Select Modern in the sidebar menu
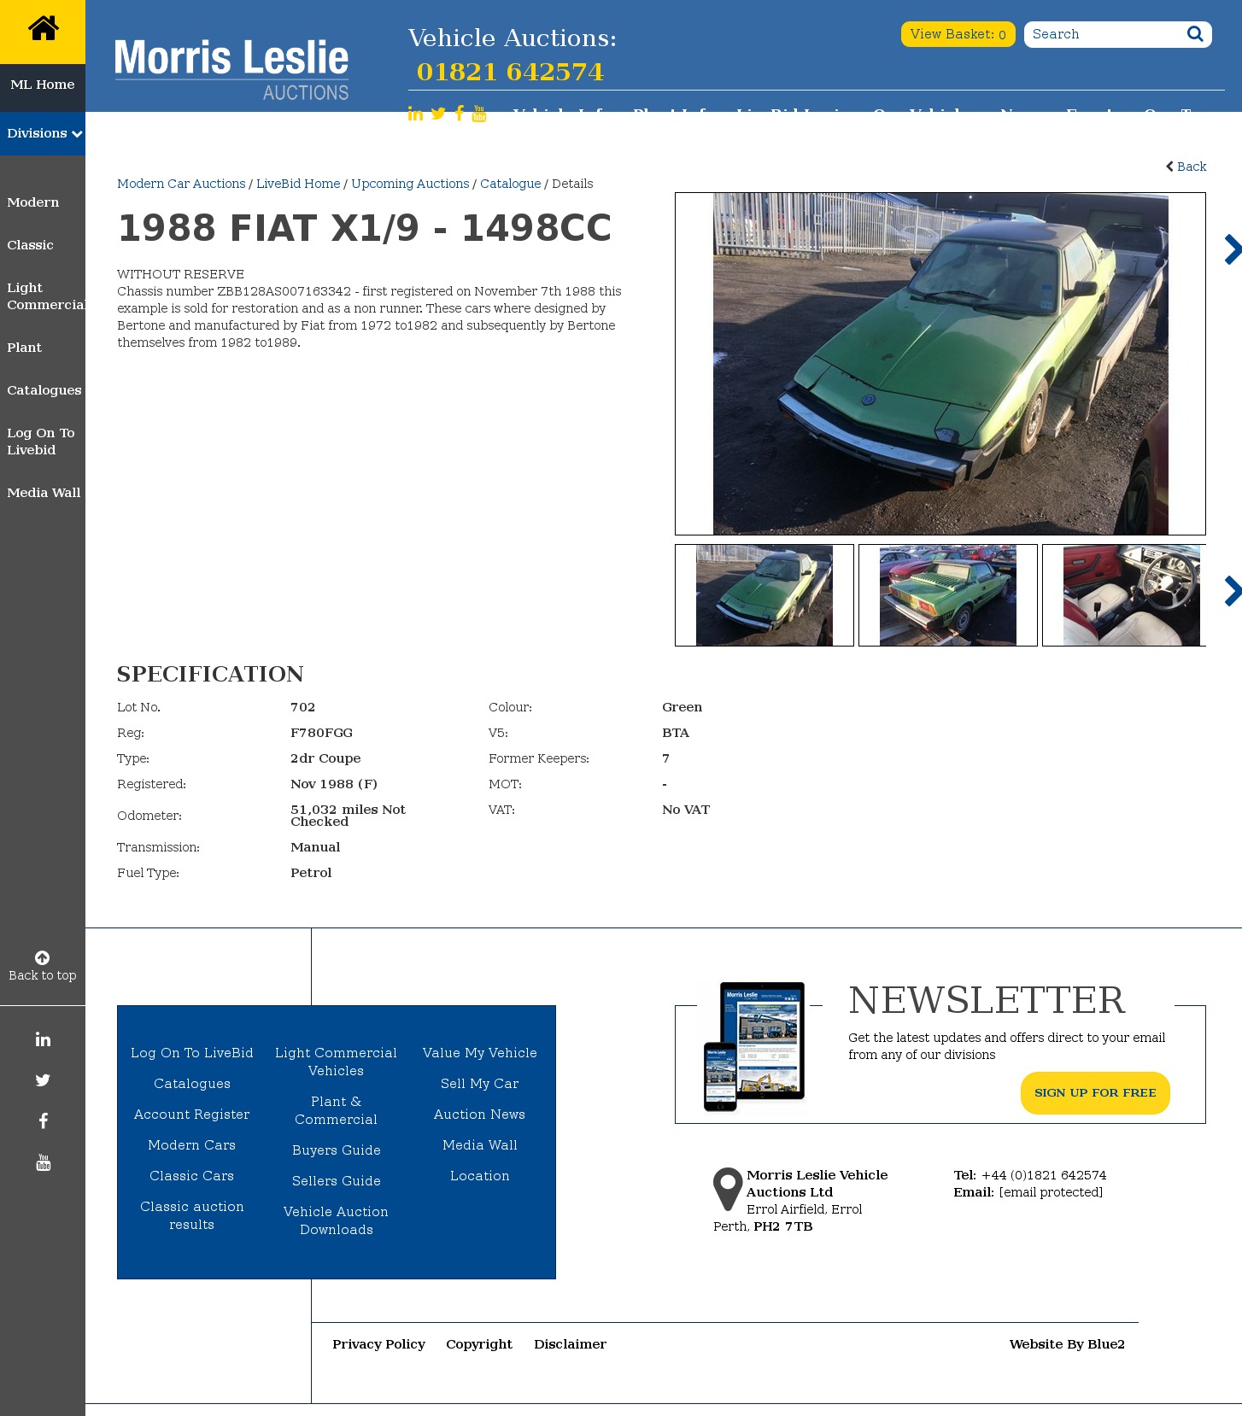The height and width of the screenshot is (1416, 1242). pos(33,202)
